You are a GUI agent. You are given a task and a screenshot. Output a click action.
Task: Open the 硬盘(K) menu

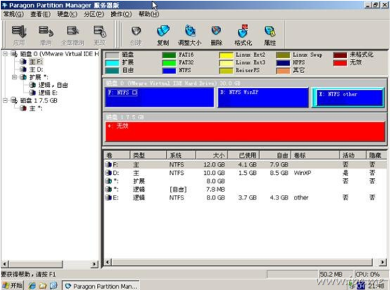pyautogui.click(x=68, y=14)
